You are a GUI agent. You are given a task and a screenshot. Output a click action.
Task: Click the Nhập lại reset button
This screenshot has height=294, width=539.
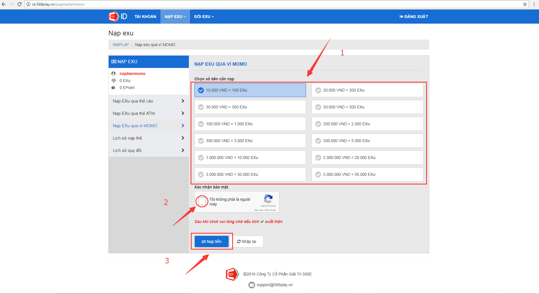(247, 241)
